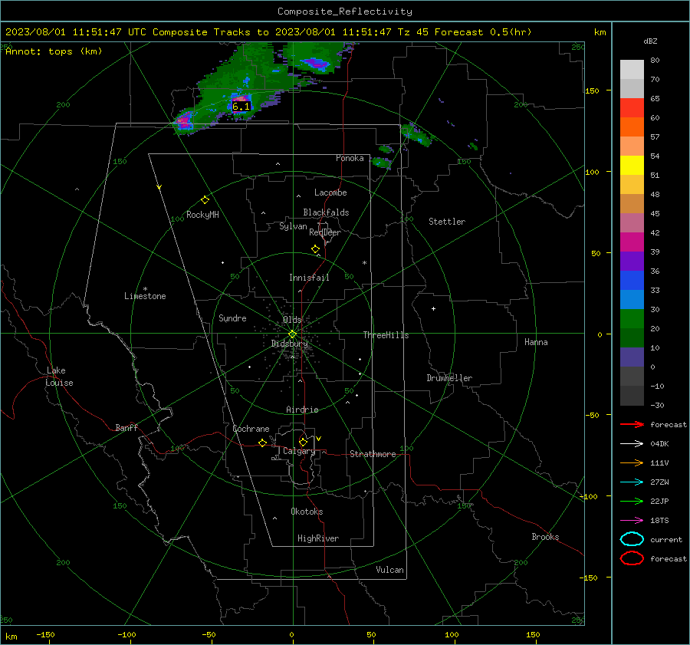Click the cyan current ellipse legend icon

coord(632,539)
